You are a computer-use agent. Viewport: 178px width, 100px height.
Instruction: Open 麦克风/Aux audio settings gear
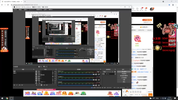99,74
